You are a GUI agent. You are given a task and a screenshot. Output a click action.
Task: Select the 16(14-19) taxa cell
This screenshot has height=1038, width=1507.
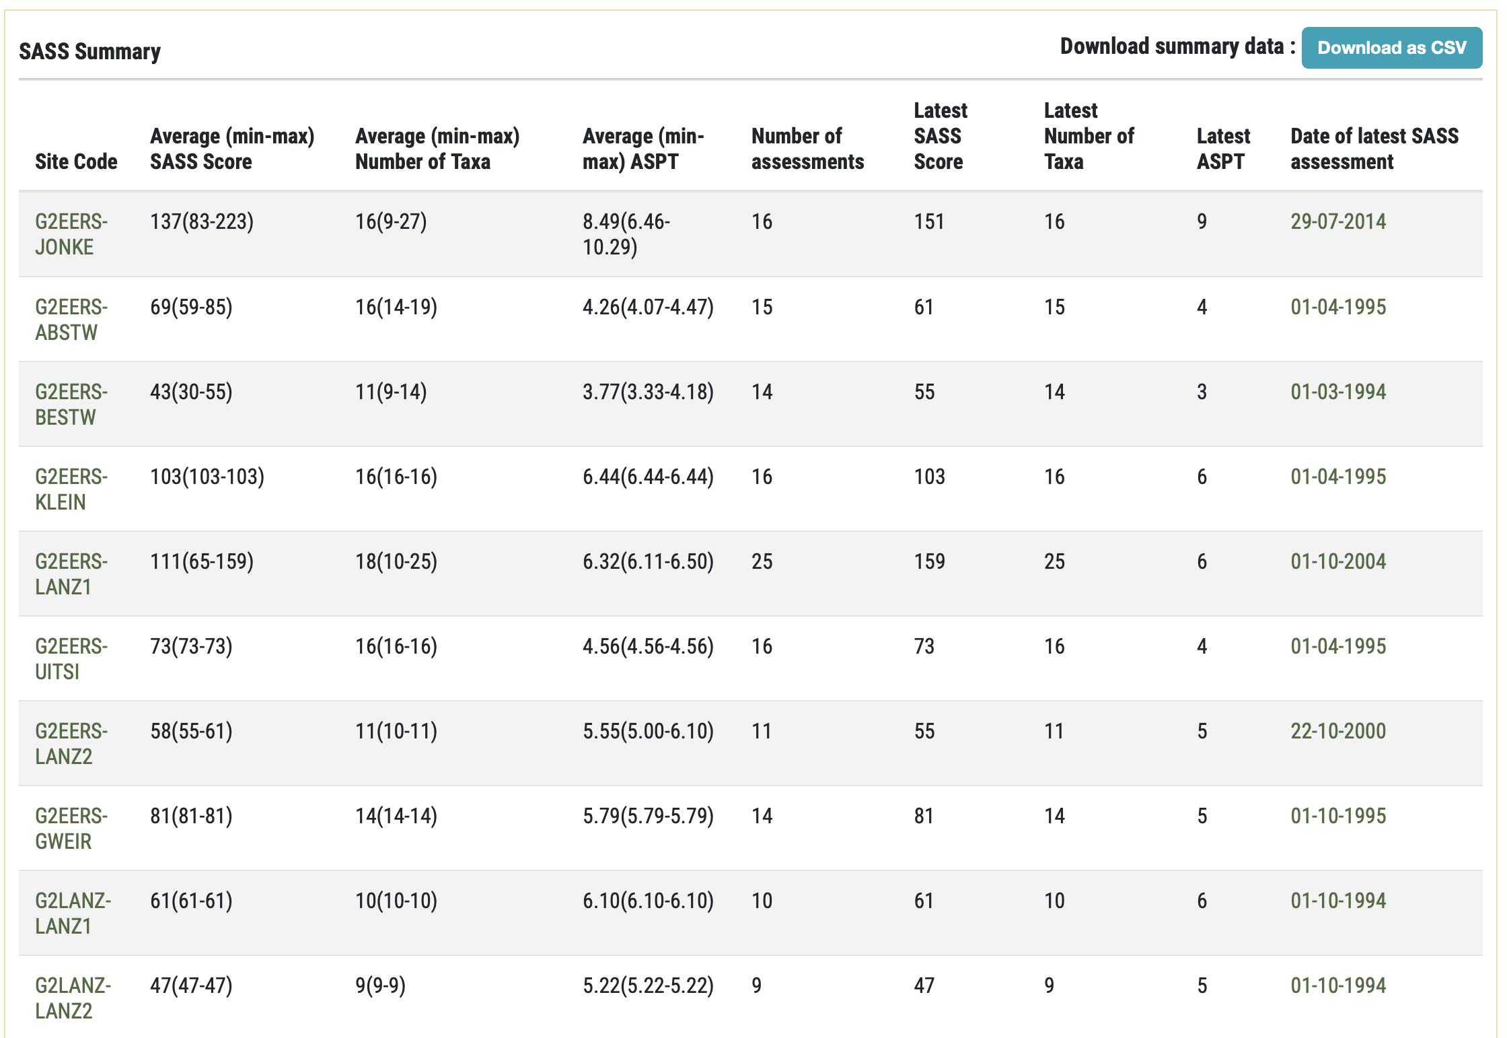[x=396, y=307]
